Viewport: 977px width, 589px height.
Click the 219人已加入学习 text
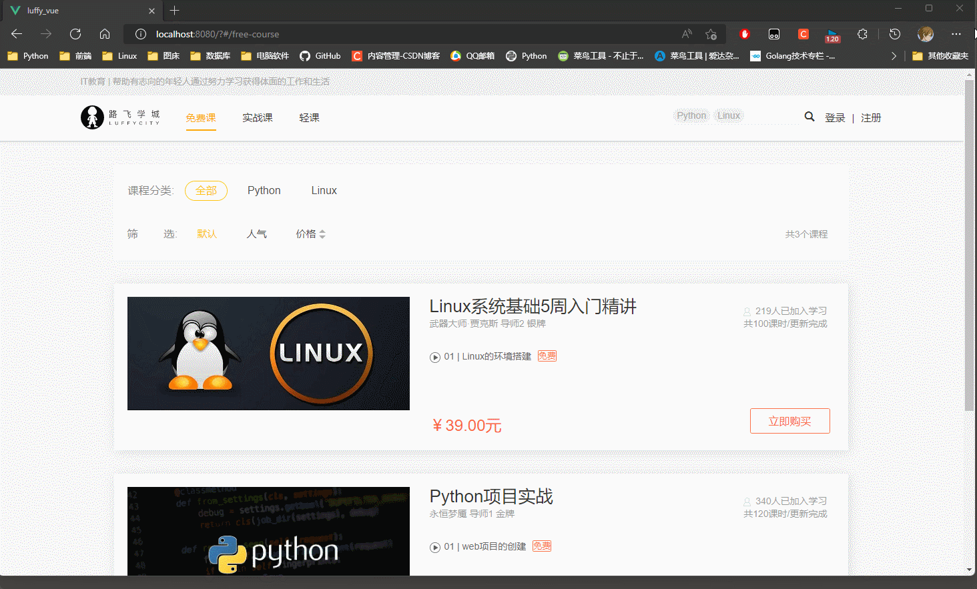791,311
